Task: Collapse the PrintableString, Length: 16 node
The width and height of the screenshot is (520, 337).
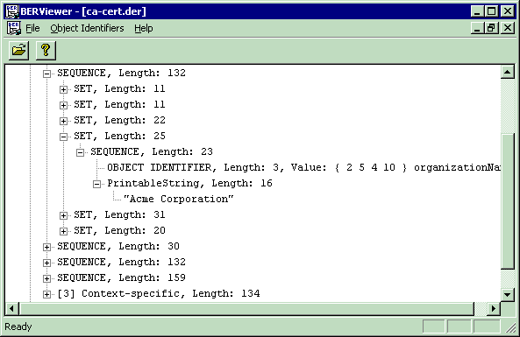Action: (x=96, y=184)
